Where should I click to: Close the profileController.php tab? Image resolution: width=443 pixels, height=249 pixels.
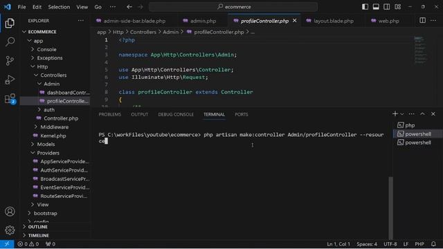294,21
